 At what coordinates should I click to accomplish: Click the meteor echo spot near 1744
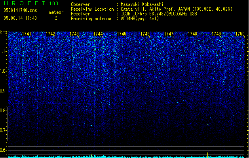pyautogui.click(x=91, y=126)
